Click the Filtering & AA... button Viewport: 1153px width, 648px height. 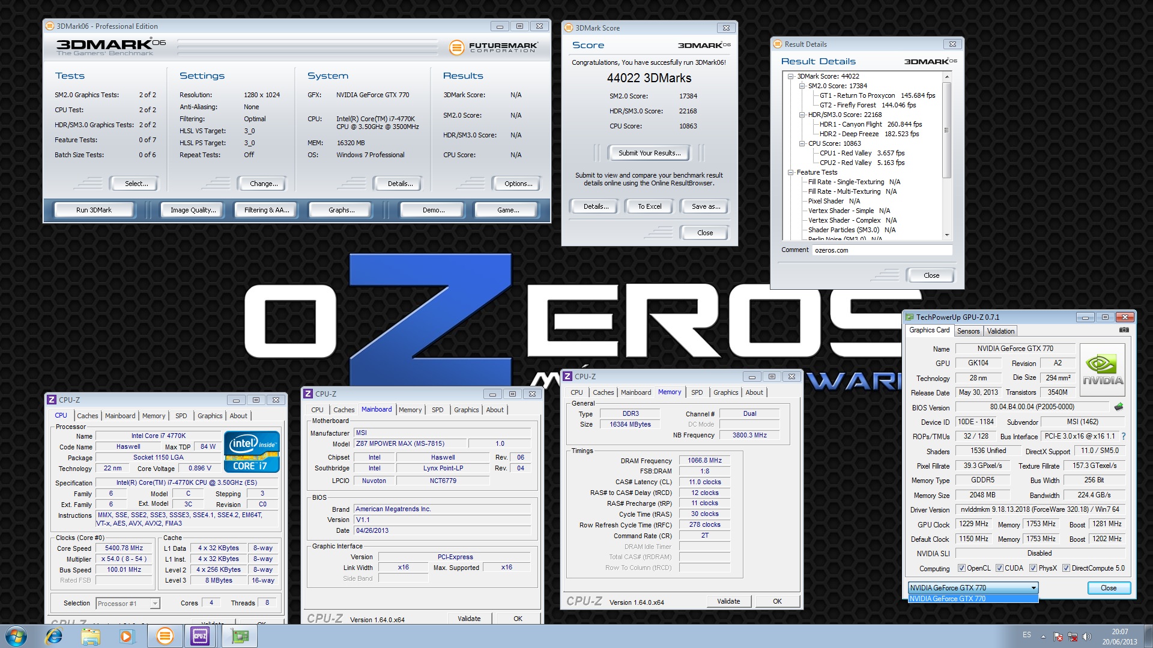267,210
